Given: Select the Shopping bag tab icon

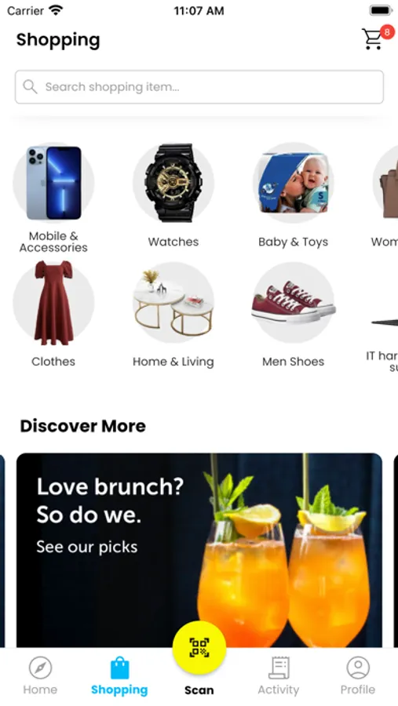Looking at the screenshot, I should (x=119, y=668).
